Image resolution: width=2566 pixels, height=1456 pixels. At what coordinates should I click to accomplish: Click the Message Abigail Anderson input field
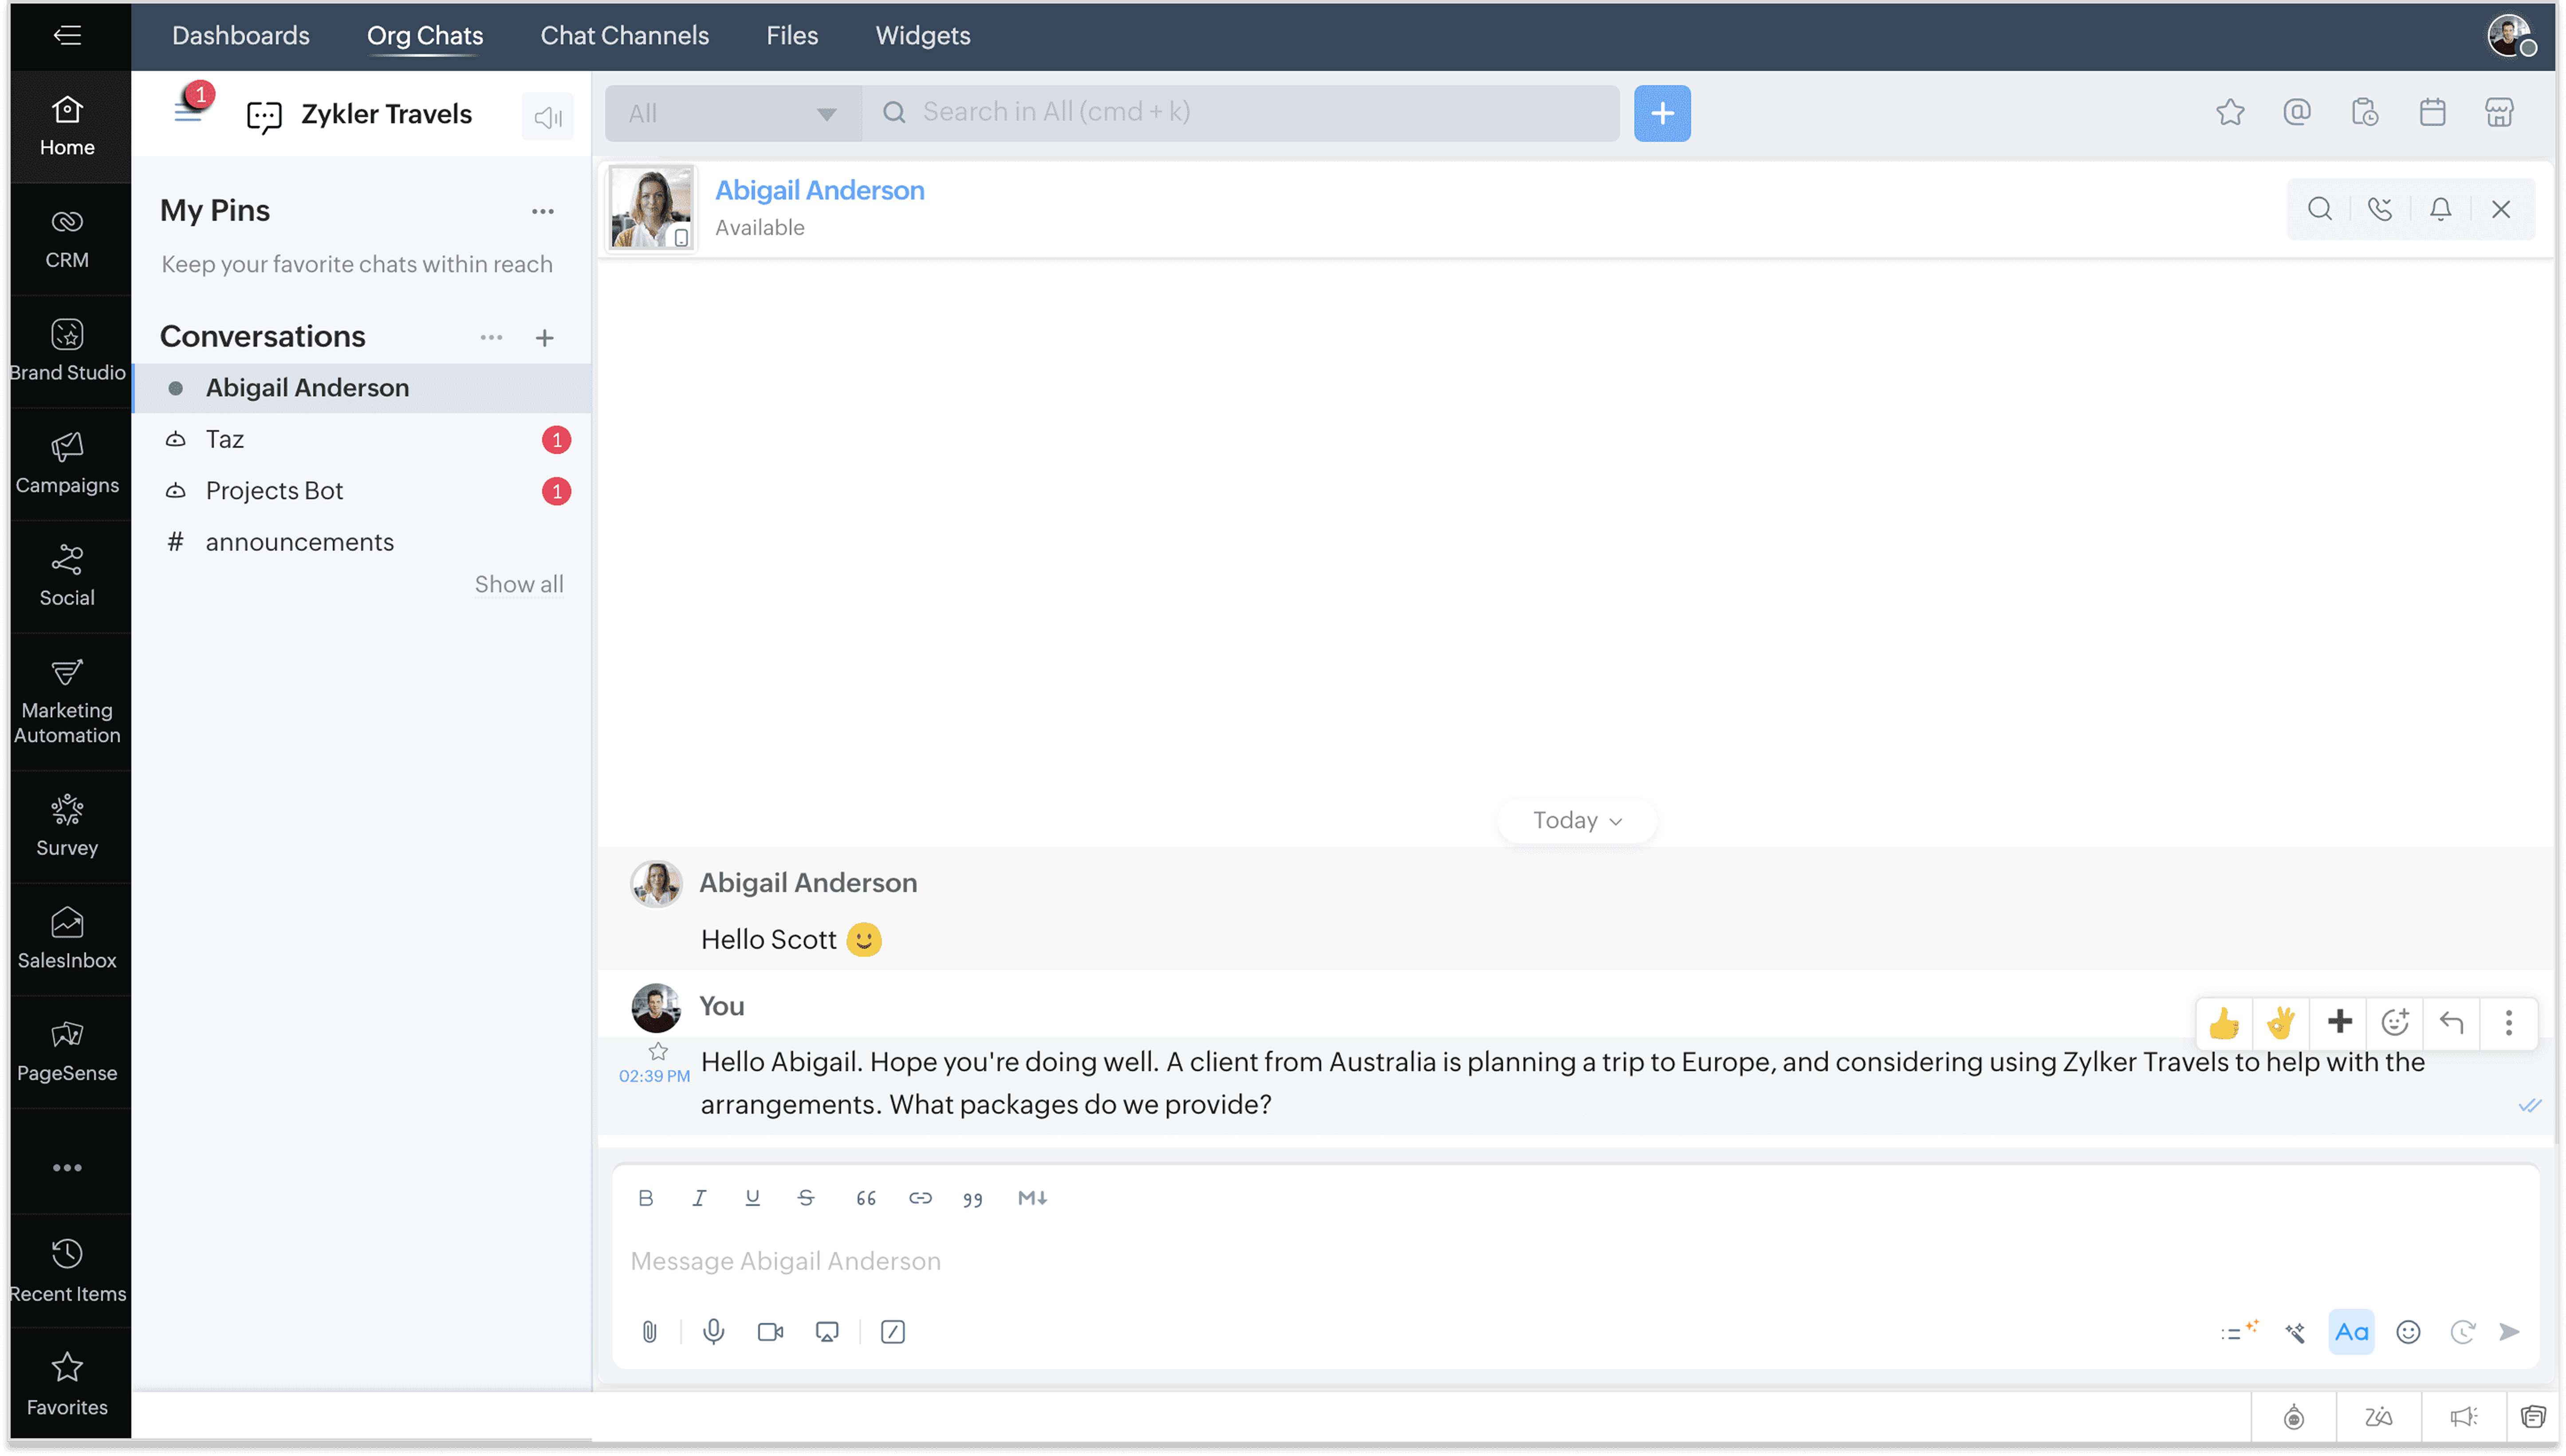click(1401, 1261)
